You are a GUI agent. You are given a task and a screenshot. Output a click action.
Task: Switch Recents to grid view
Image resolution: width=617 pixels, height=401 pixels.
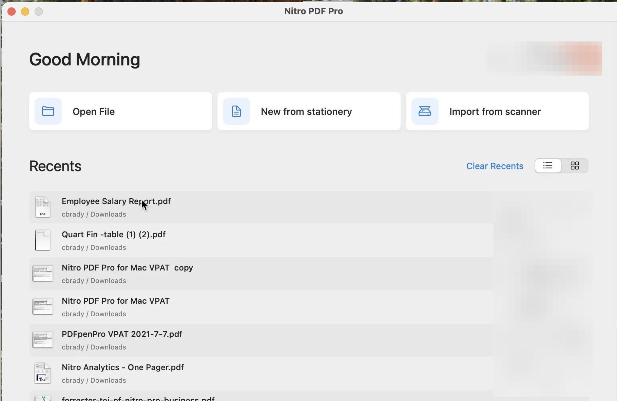(575, 166)
